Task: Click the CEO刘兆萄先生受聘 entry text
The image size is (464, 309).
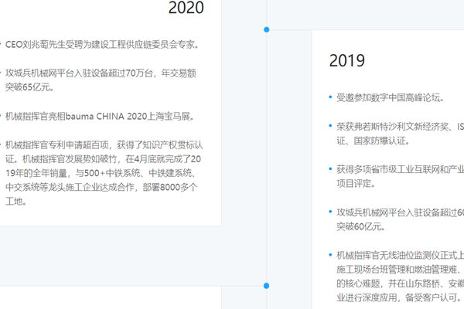Action: tap(102, 45)
